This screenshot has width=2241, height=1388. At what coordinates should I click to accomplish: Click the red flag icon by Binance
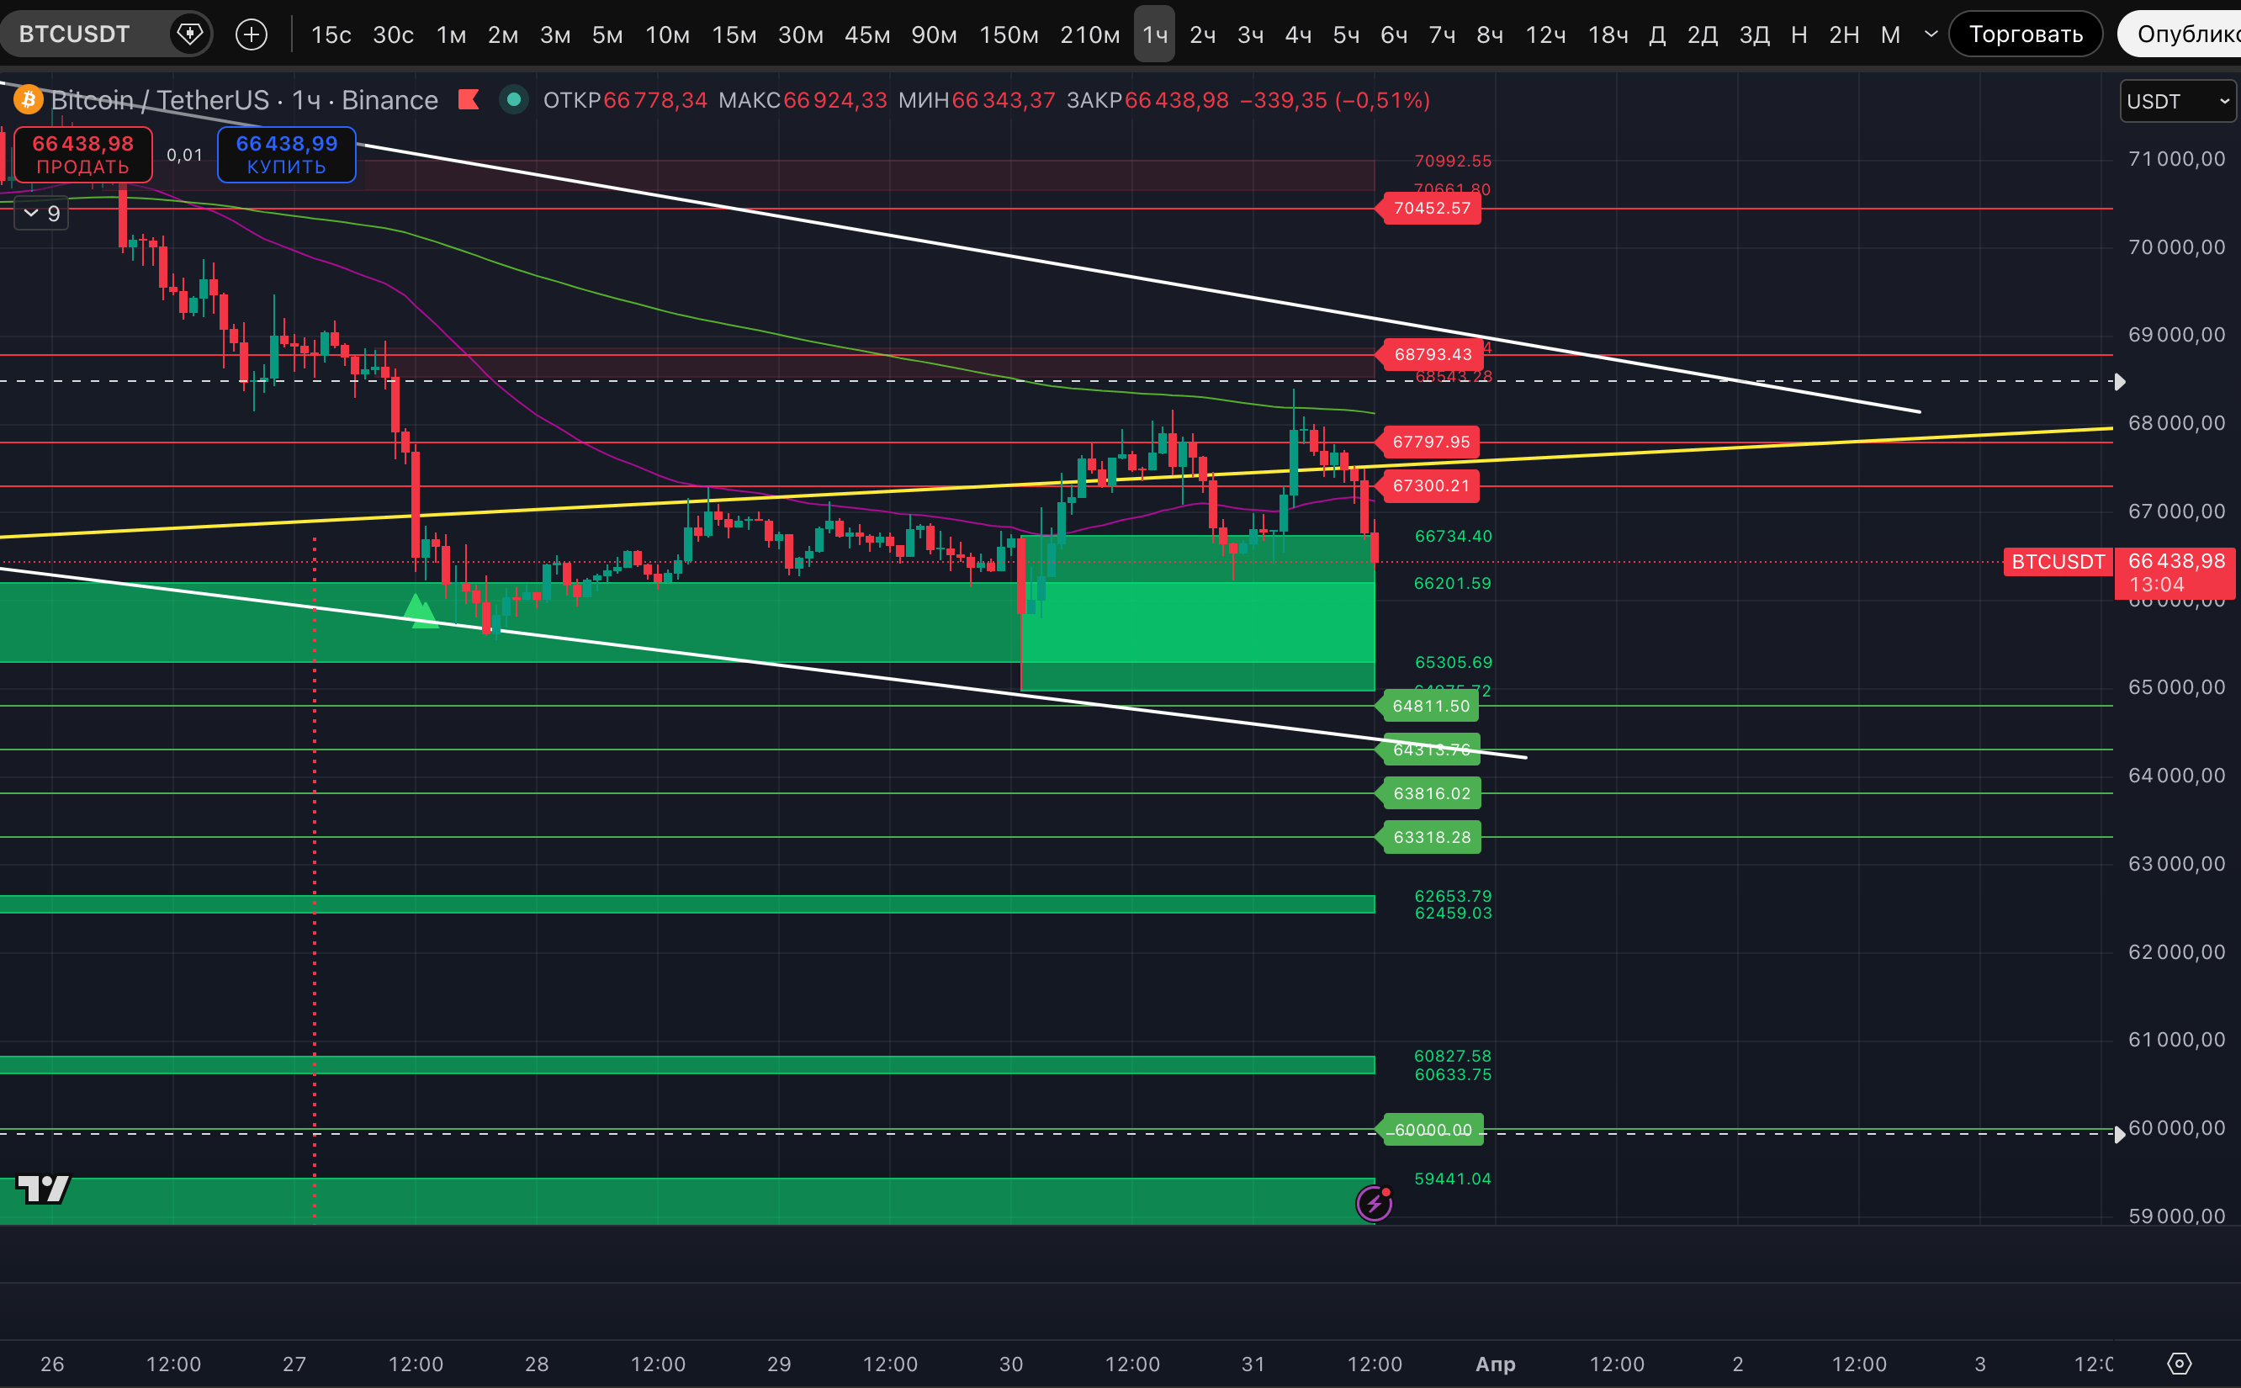tap(469, 99)
